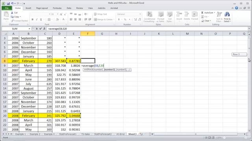Screen dimensions: 252x141
Task: Switch to the Page Layout tab
Action: (42, 8)
